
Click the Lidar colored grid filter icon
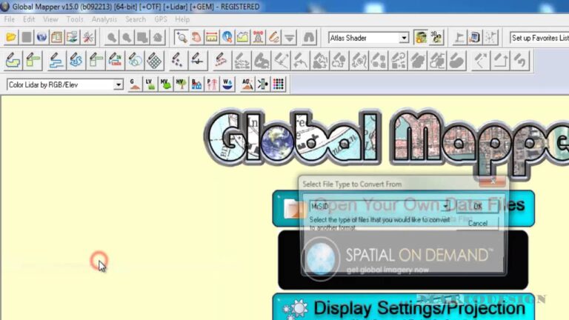279,84
